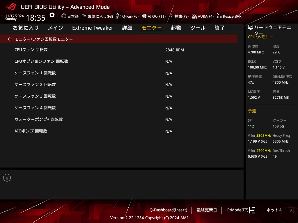Click the 最終更新日 button
This screenshot has width=298, height=223.
[x=207, y=210]
